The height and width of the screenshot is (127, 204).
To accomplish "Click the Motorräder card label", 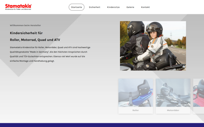I will click(173, 110).
